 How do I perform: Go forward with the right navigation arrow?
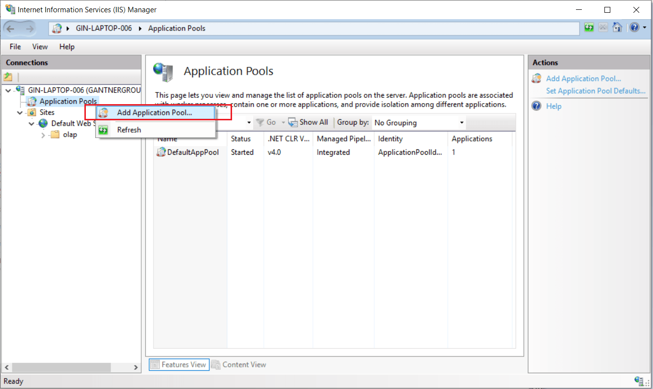coord(29,28)
